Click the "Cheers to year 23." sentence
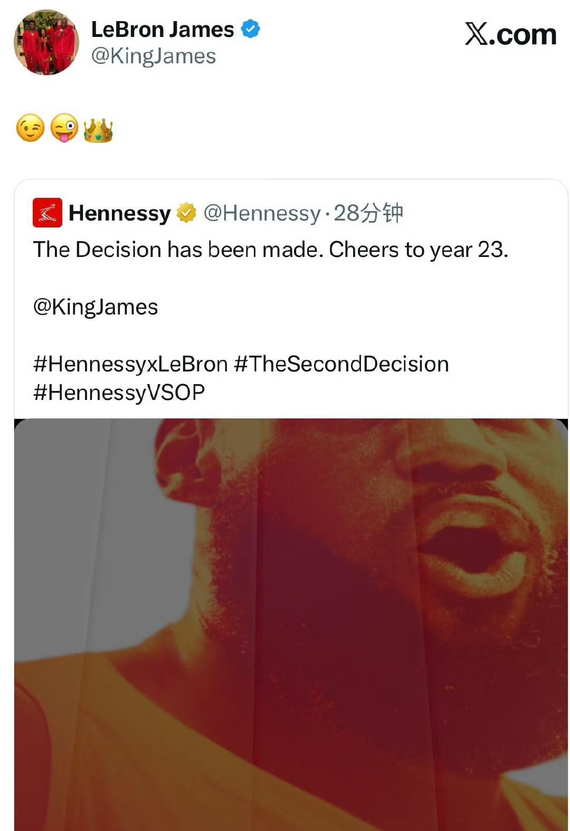Screen dimensions: 570x831 [x=419, y=250]
